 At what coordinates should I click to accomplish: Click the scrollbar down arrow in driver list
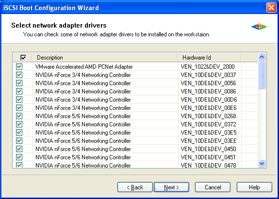(x=262, y=163)
